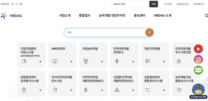Image resolution: width=208 pixels, height=101 pixels.
Task: Click the orange search button
Action: tap(149, 32)
